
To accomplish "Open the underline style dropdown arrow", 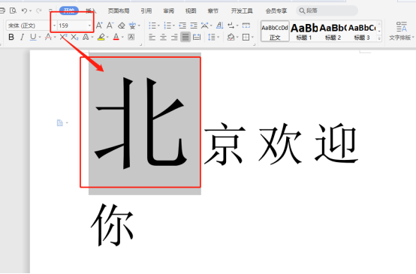I will pos(40,37).
